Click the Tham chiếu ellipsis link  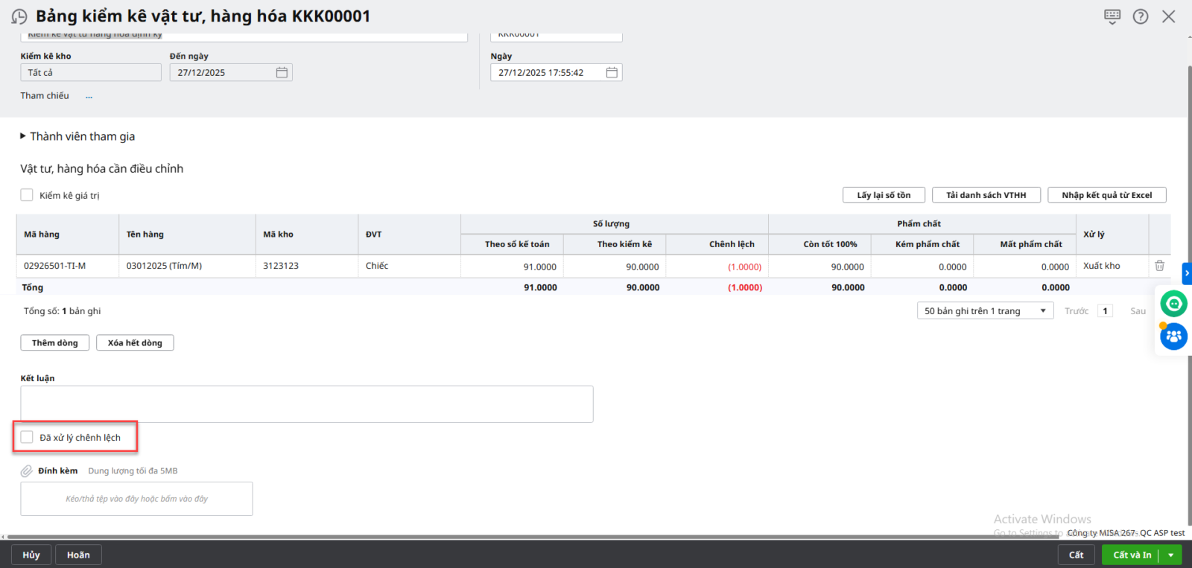89,96
